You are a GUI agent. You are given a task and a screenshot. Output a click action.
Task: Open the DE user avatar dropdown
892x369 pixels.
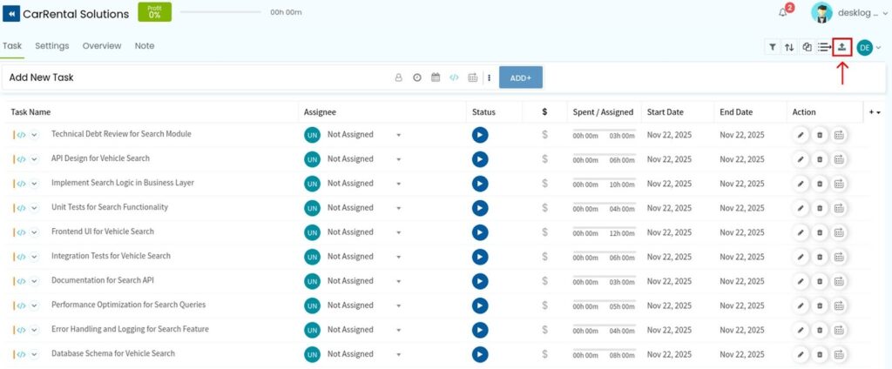click(x=868, y=47)
